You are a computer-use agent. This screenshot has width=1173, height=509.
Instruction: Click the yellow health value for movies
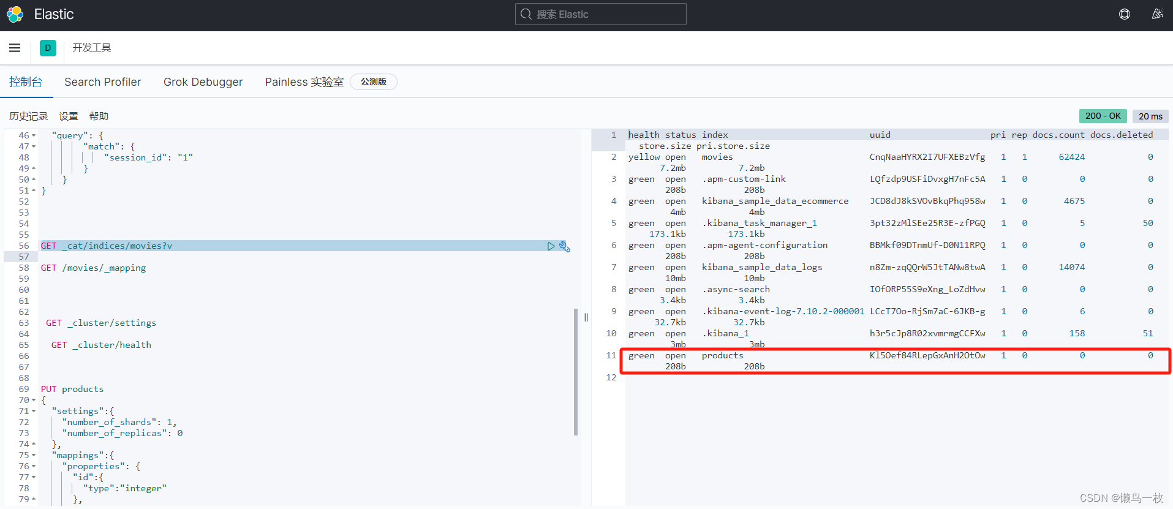(644, 157)
